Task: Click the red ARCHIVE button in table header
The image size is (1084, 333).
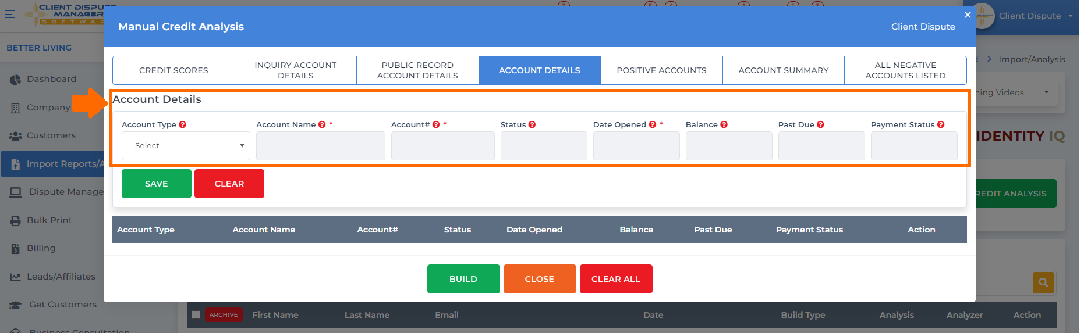Action: pos(224,315)
